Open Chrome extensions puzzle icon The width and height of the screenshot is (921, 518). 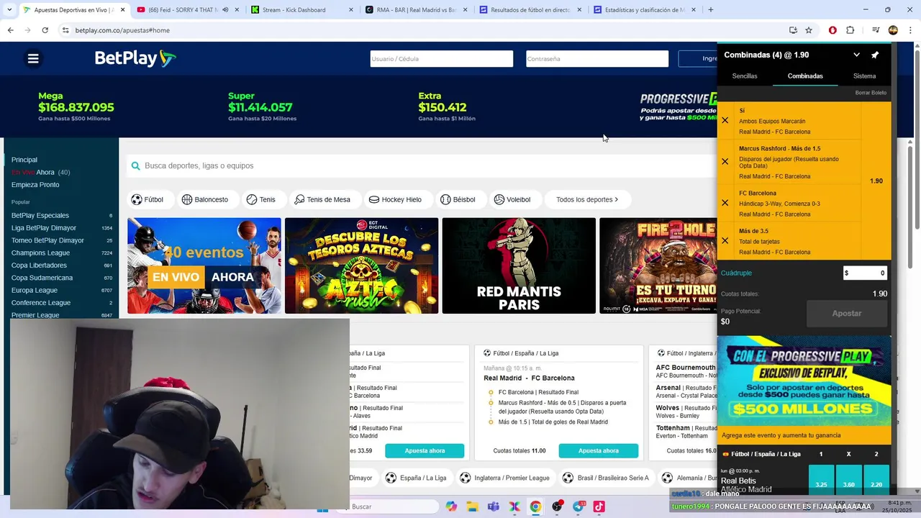850,30
